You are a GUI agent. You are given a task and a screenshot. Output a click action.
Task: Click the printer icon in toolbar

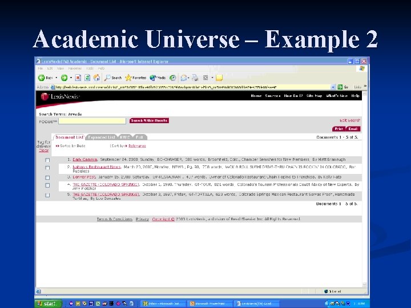(195, 78)
